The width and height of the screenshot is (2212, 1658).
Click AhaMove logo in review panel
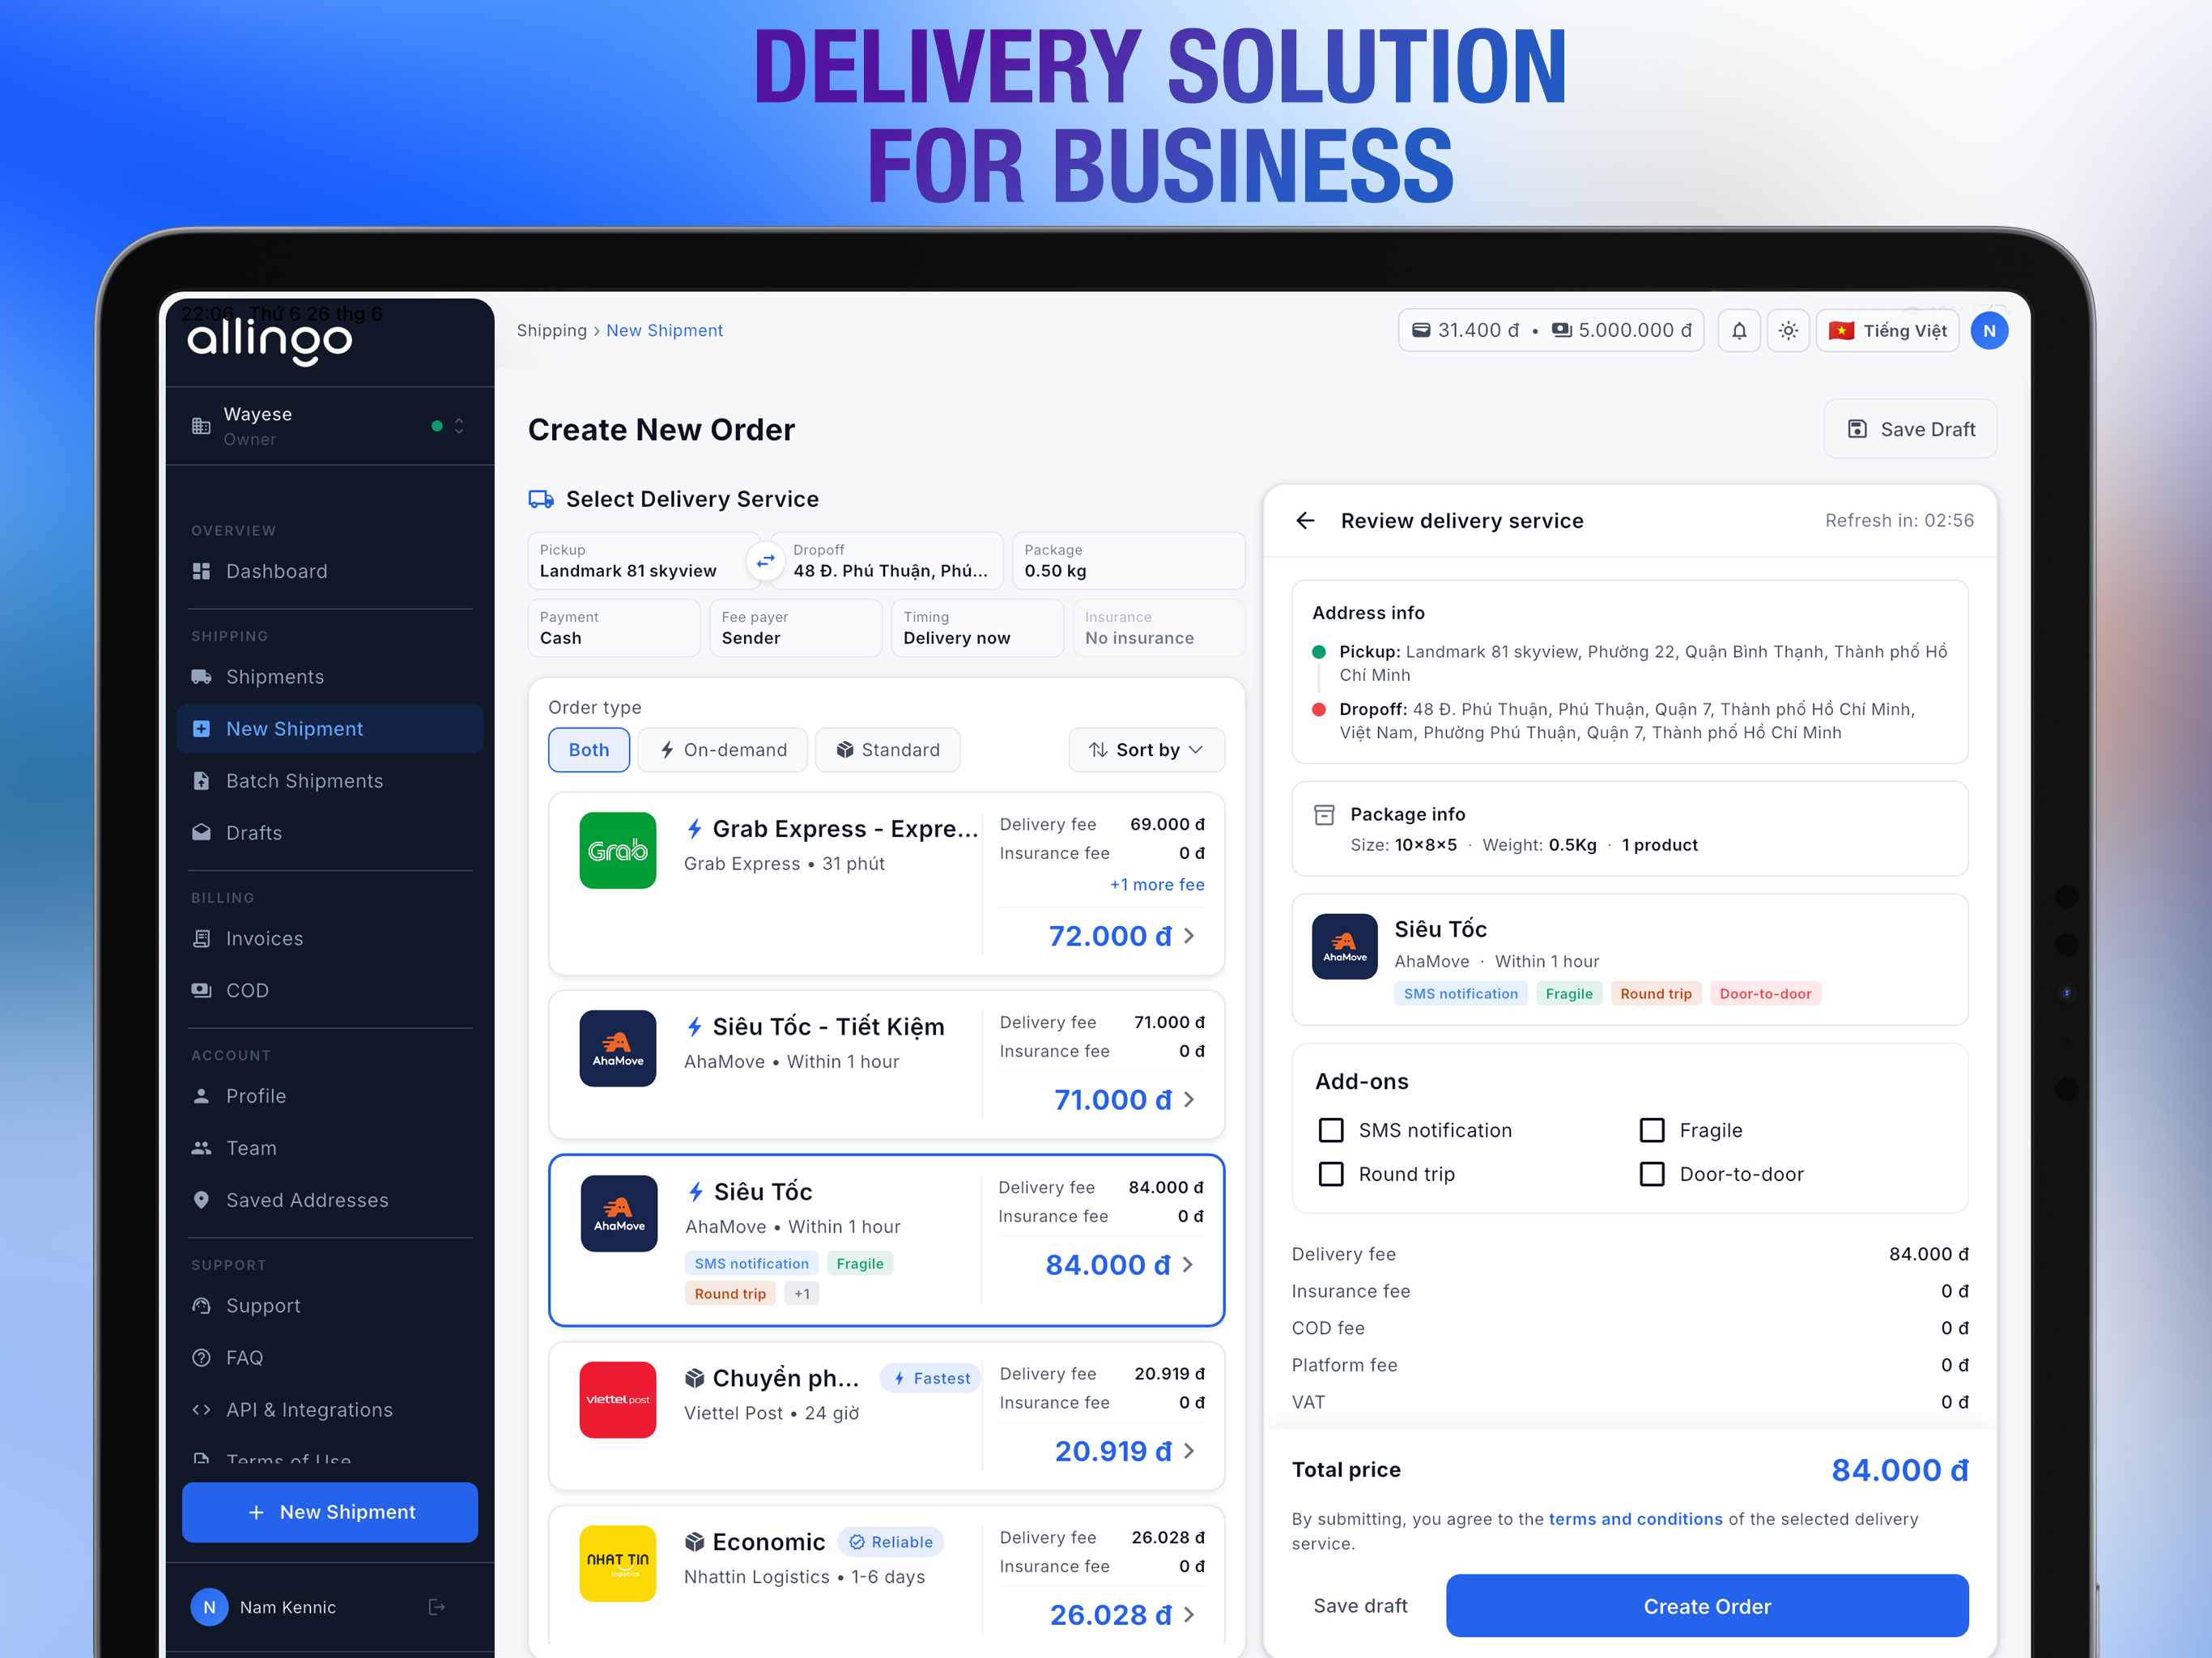click(x=1345, y=947)
